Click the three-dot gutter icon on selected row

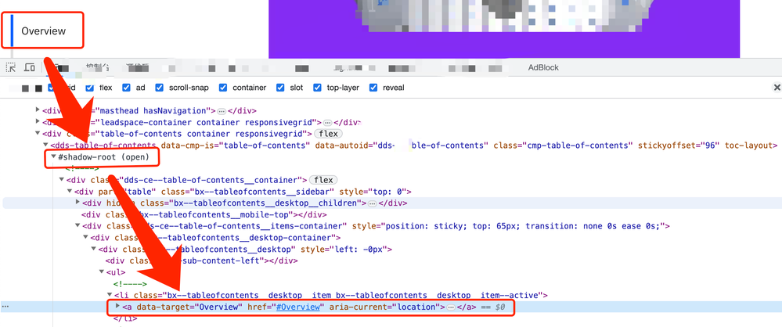tap(6, 307)
